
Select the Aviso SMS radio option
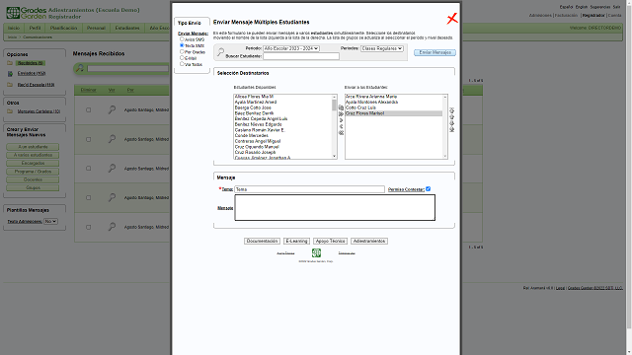[x=182, y=39]
